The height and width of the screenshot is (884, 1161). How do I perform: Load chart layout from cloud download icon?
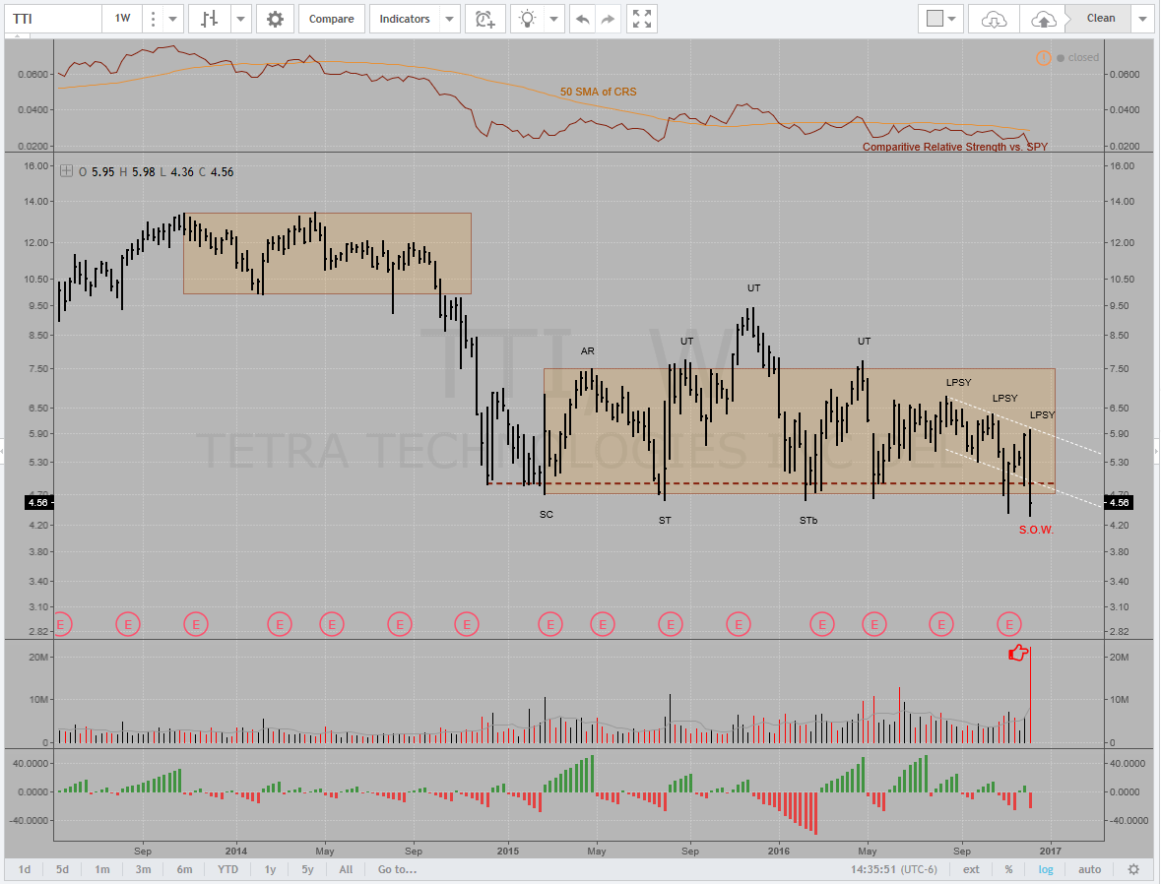click(995, 19)
